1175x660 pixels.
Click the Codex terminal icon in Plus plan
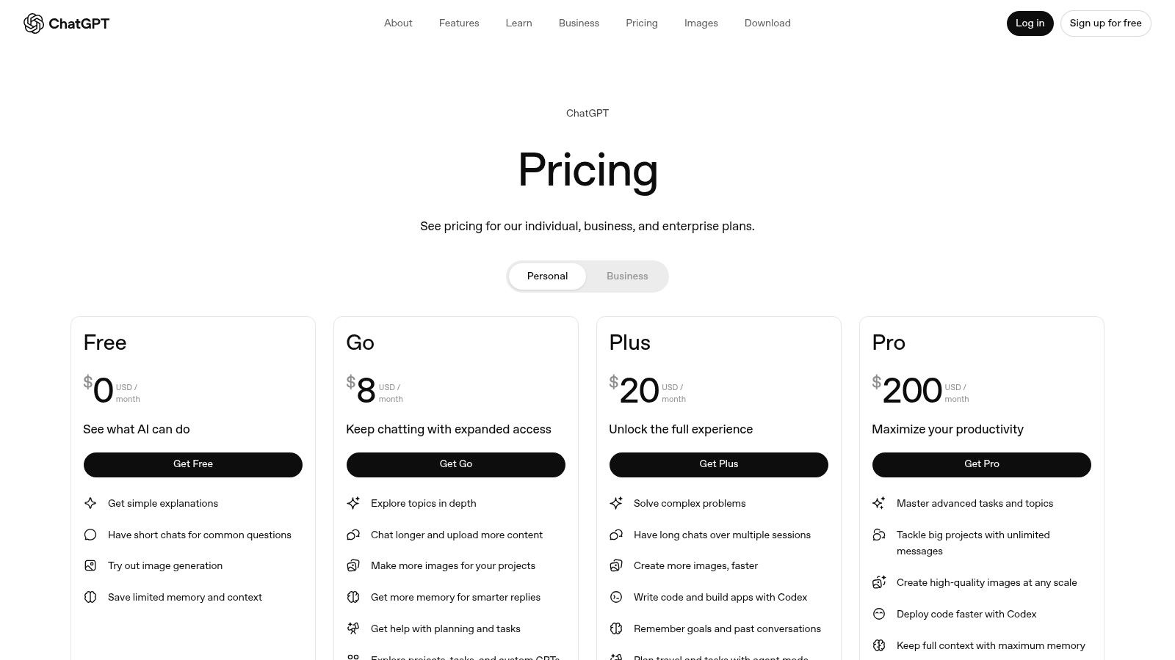tap(616, 597)
